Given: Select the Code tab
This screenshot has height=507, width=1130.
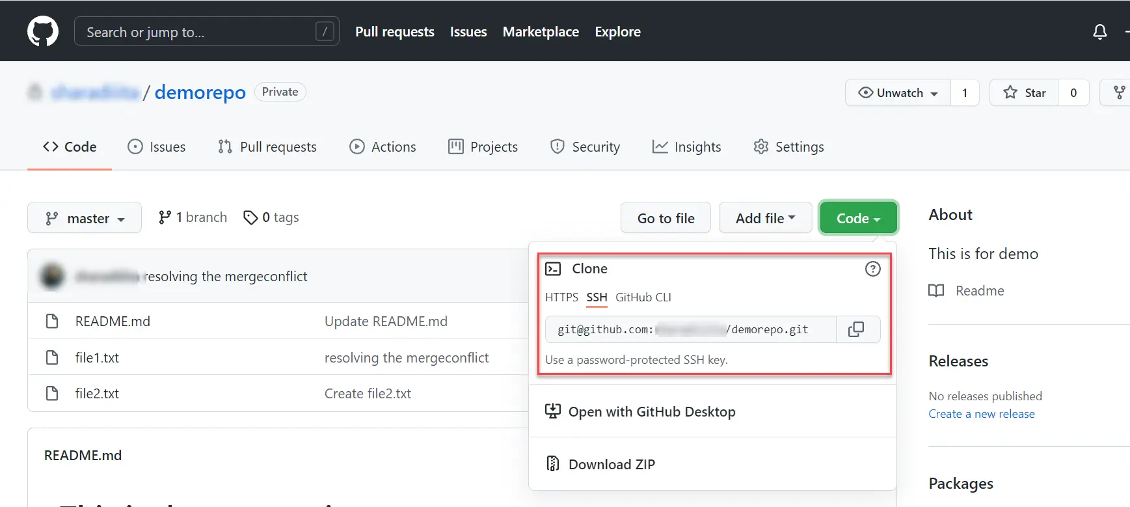Looking at the screenshot, I should 70,147.
